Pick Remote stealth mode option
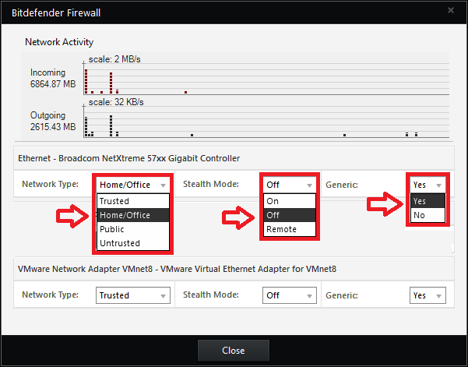Image resolution: width=468 pixels, height=367 pixels. (x=289, y=229)
